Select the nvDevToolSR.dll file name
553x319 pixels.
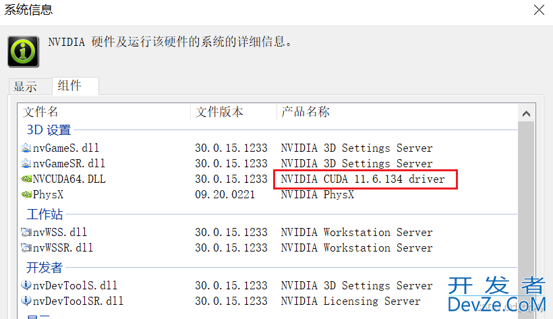(x=78, y=301)
